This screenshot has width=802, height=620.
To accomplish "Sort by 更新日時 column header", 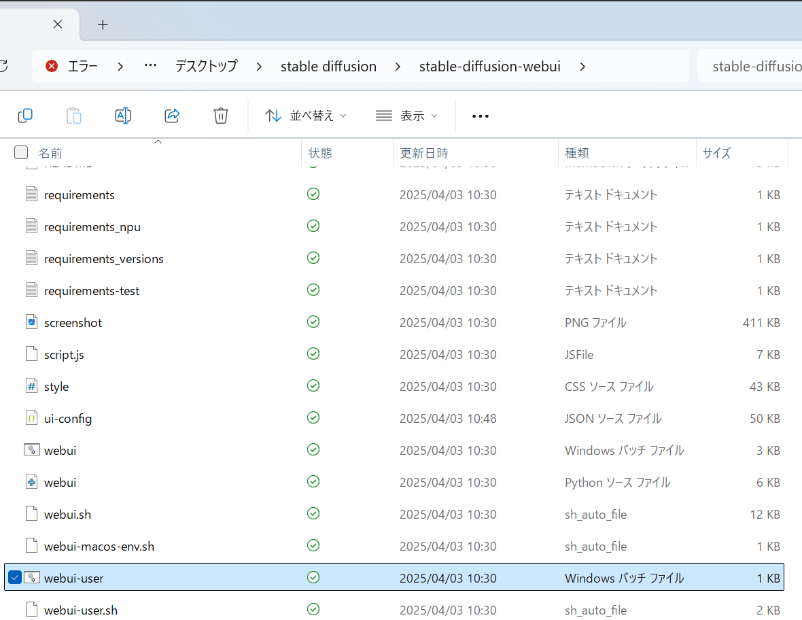I will click(423, 153).
